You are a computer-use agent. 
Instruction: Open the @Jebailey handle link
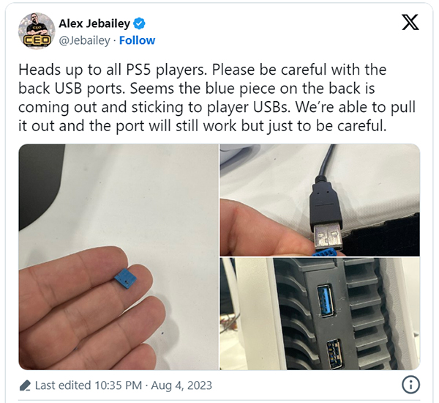point(84,40)
